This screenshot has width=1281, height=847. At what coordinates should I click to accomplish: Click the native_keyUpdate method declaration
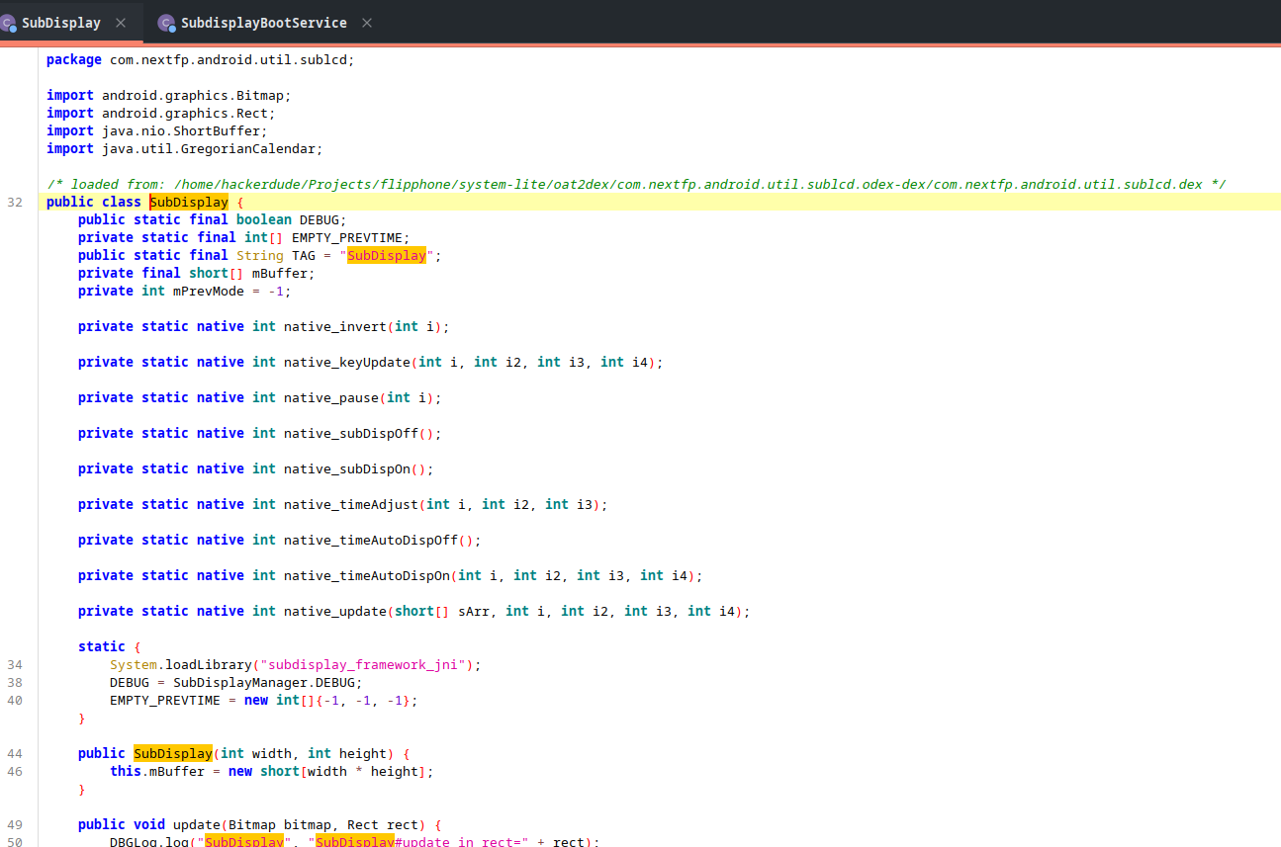click(x=347, y=363)
